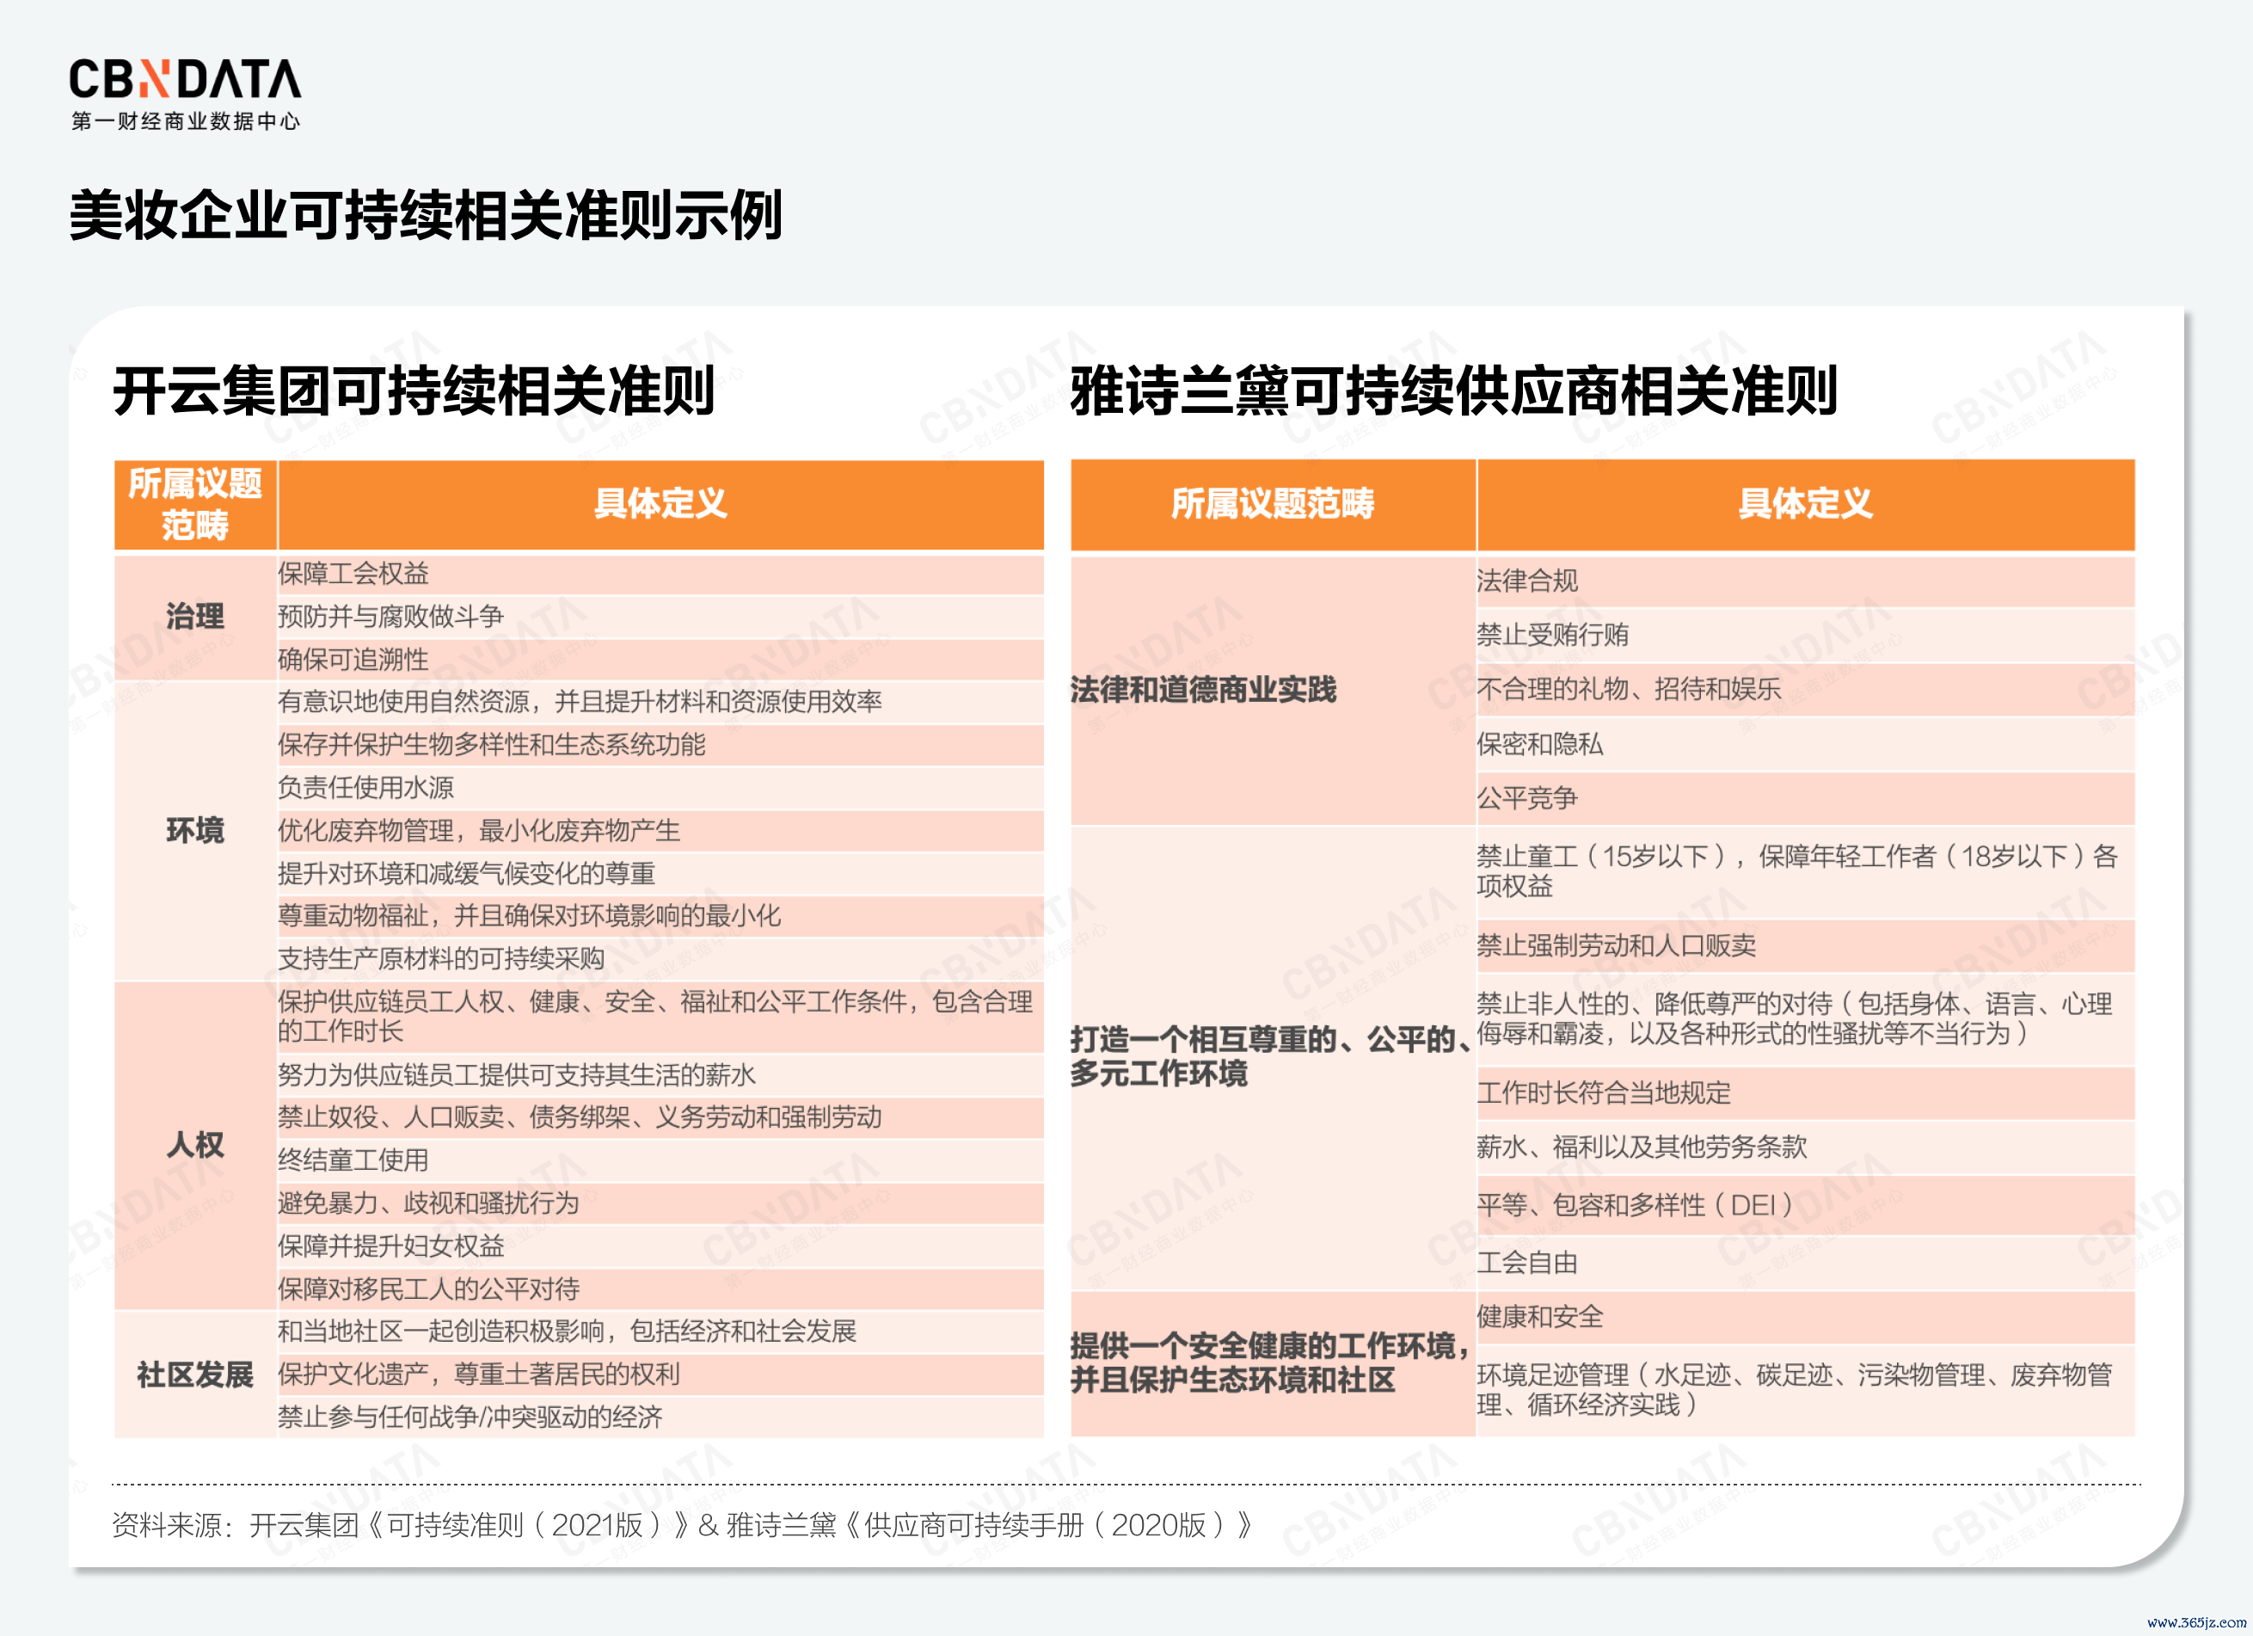Click the row 公平竞争

tap(1527, 798)
